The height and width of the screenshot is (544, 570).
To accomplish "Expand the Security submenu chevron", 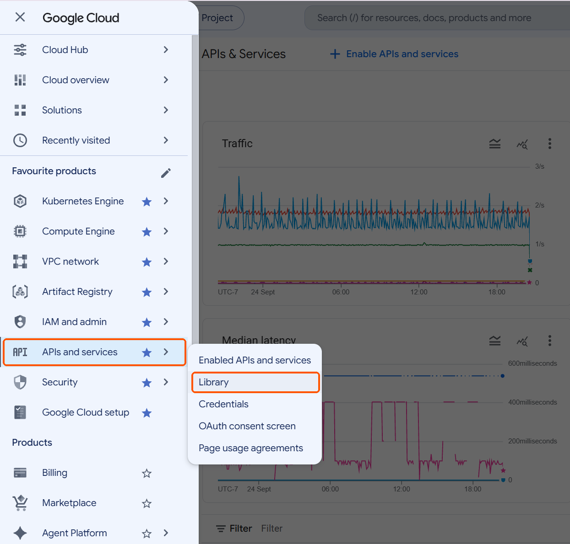I will pos(166,382).
